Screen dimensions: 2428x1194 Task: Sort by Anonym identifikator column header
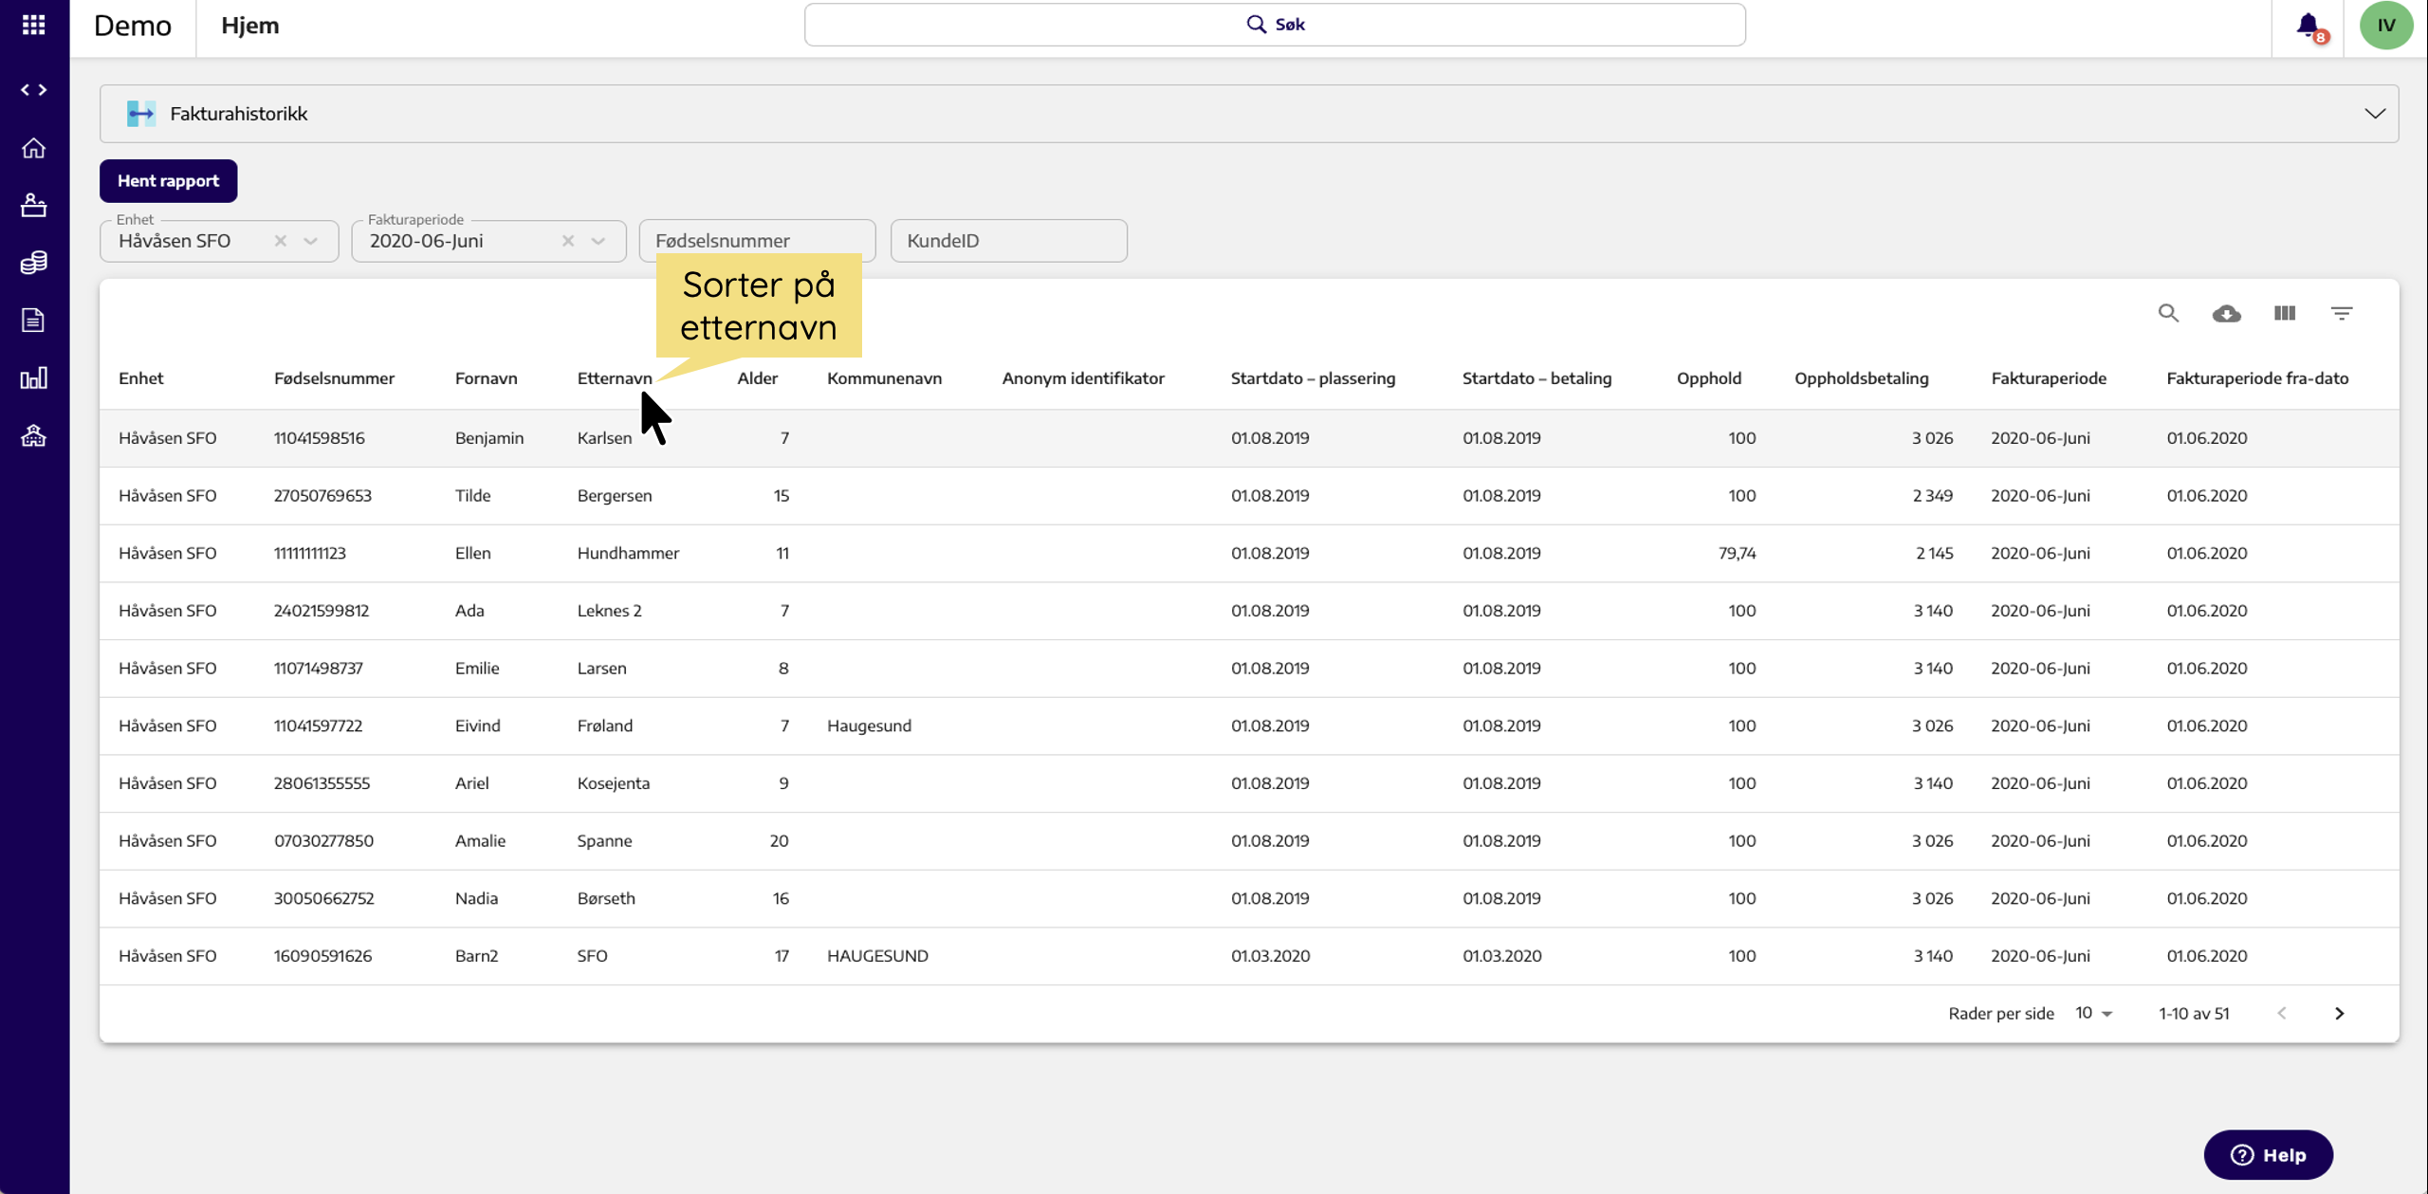pos(1083,378)
